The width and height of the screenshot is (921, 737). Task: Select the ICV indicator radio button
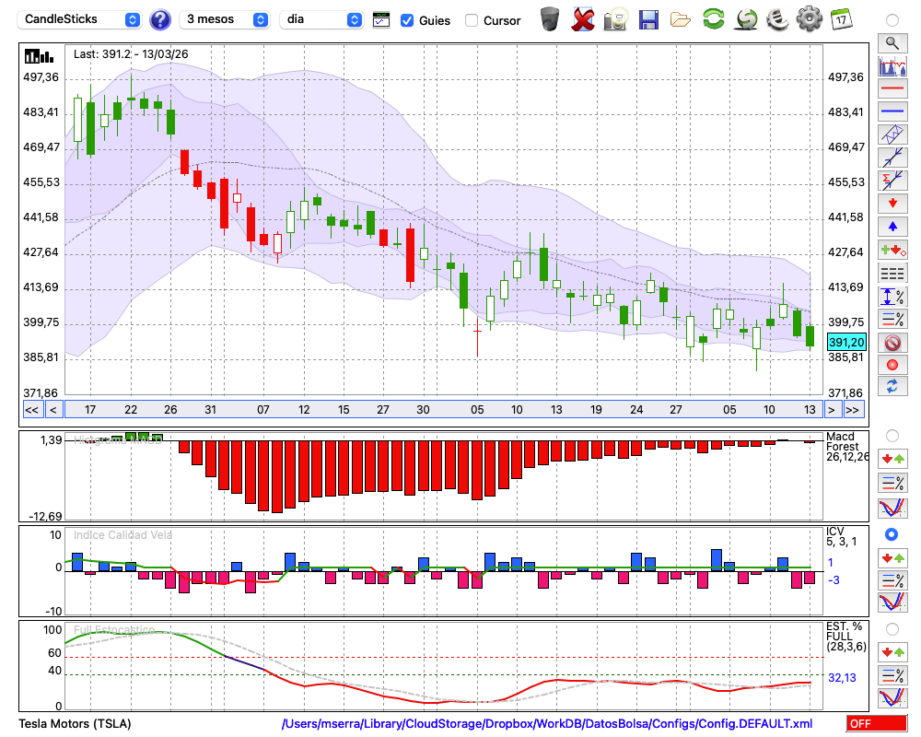click(x=892, y=534)
